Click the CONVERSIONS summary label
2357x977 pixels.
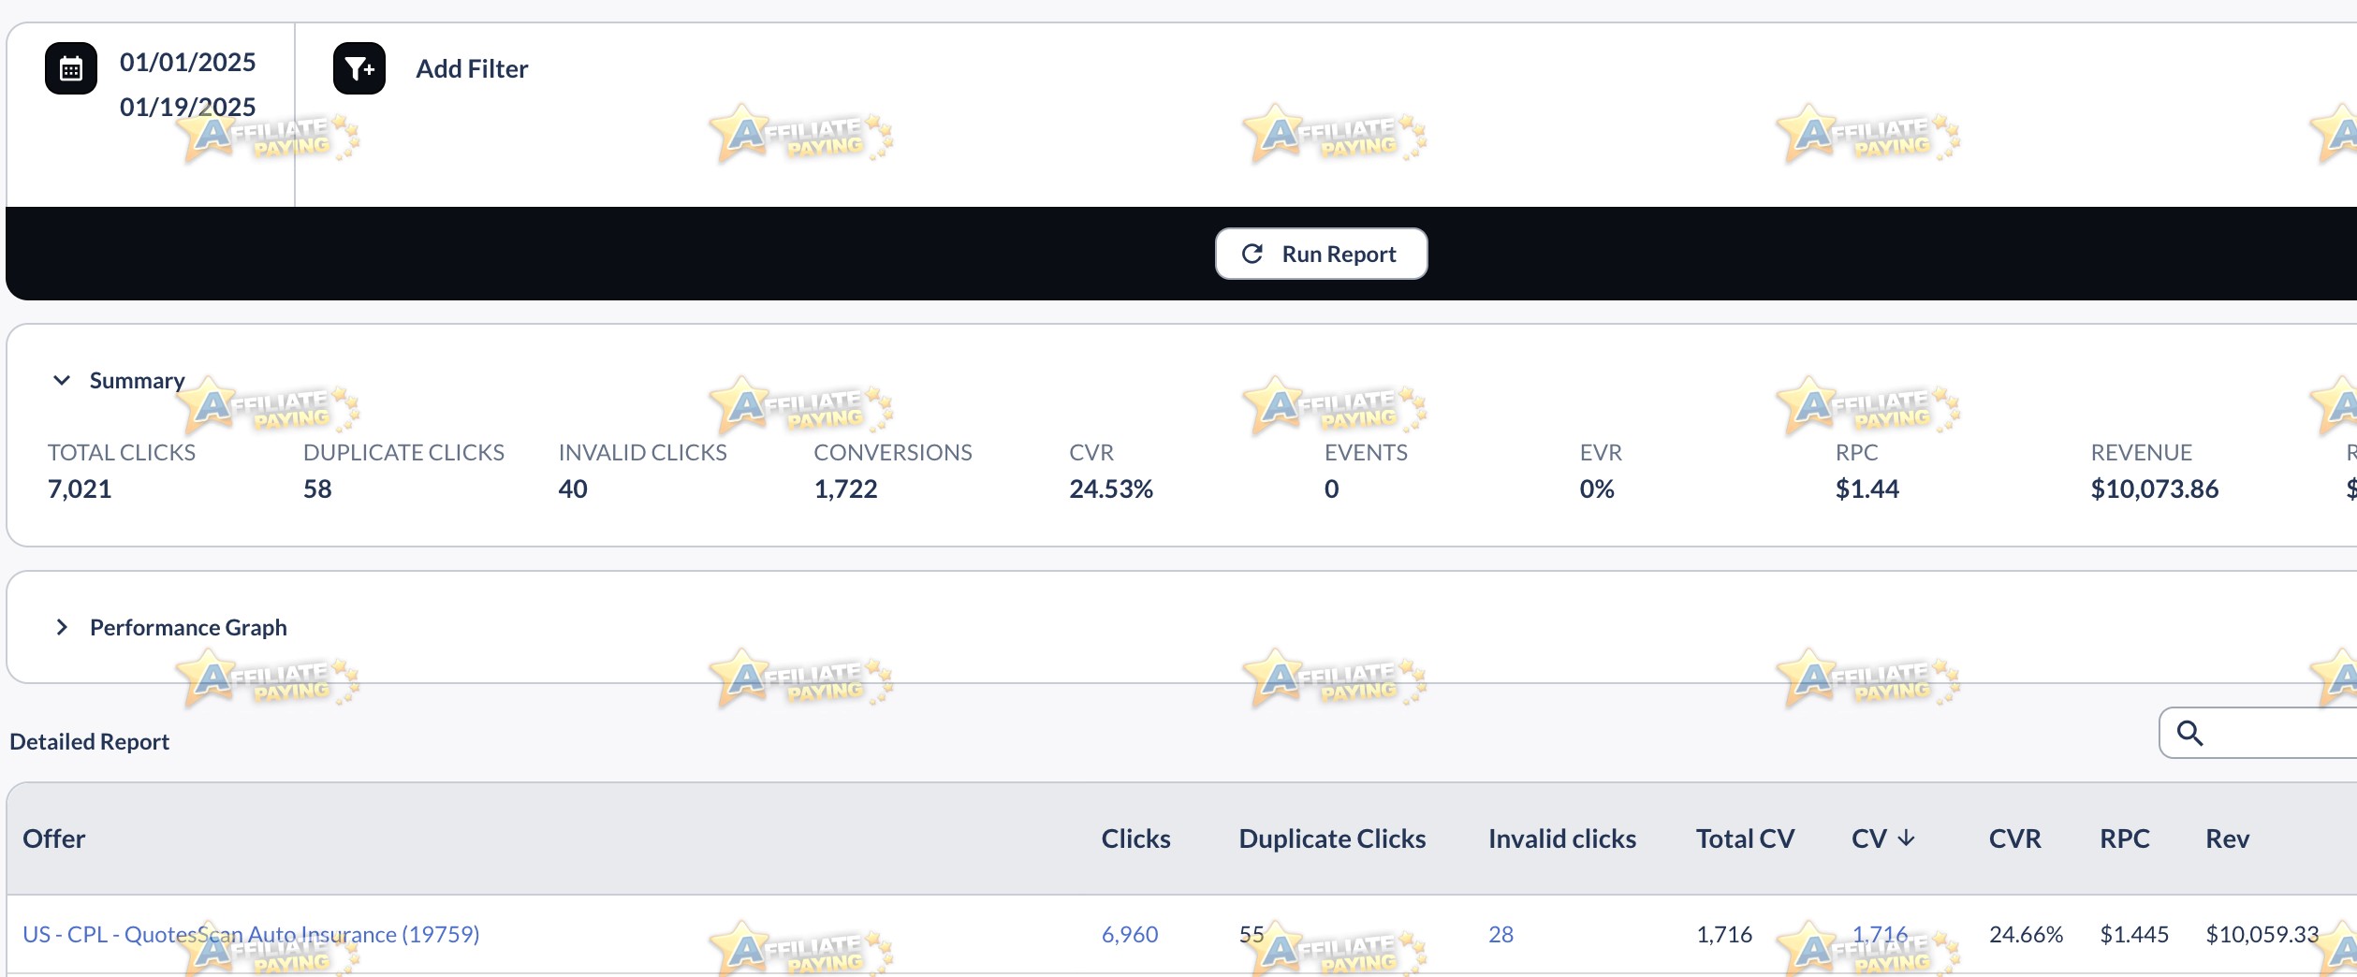(x=893, y=452)
